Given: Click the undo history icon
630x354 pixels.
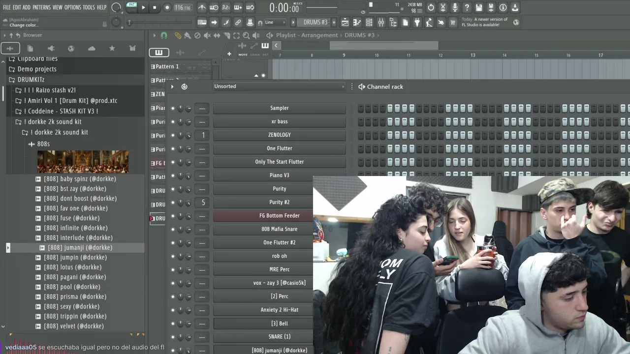Looking at the screenshot, I should pyautogui.click(x=431, y=7).
